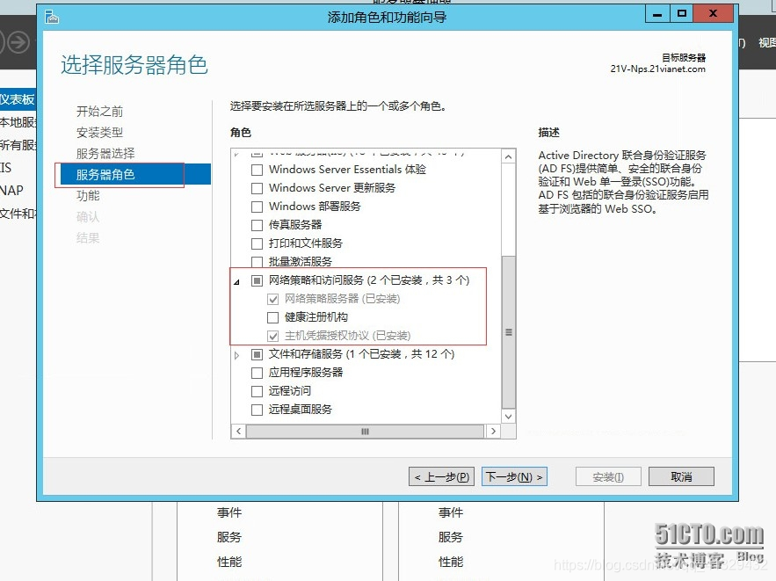Image resolution: width=776 pixels, height=581 pixels.
Task: Select 主机凭据授权协议 (已安装) row text
Action: click(347, 336)
